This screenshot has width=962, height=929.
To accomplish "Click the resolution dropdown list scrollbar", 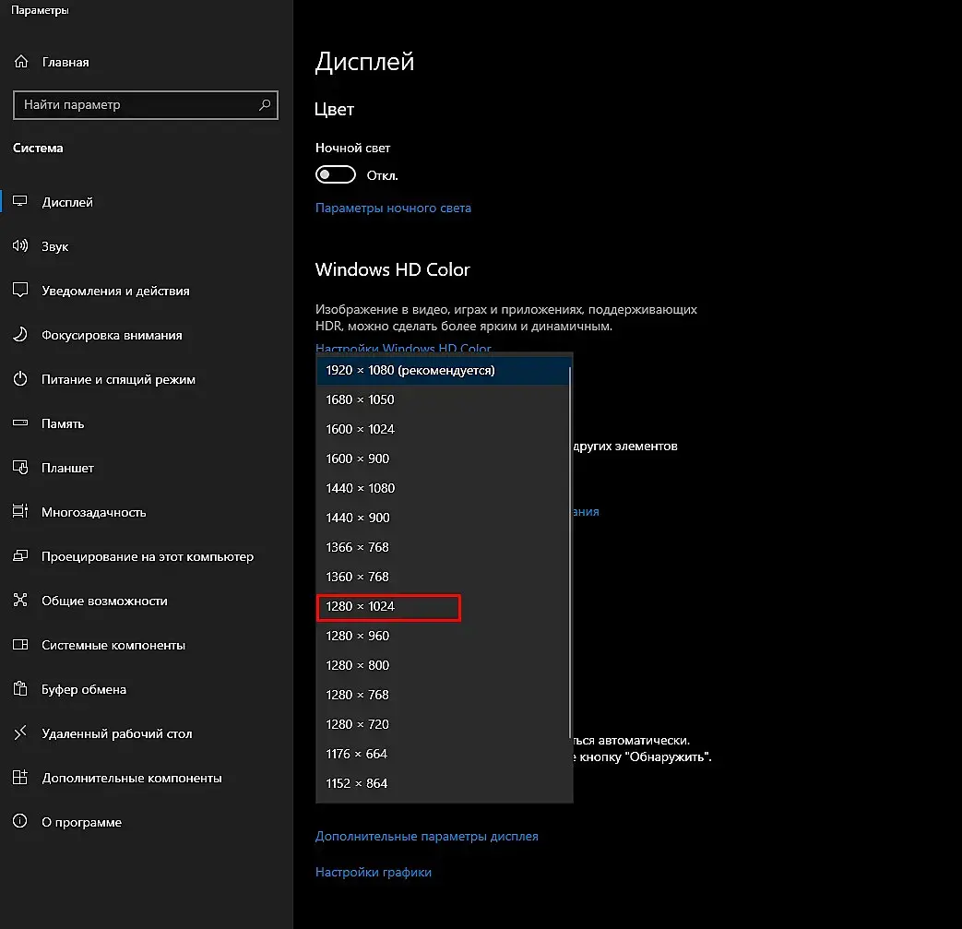I will [x=570, y=553].
